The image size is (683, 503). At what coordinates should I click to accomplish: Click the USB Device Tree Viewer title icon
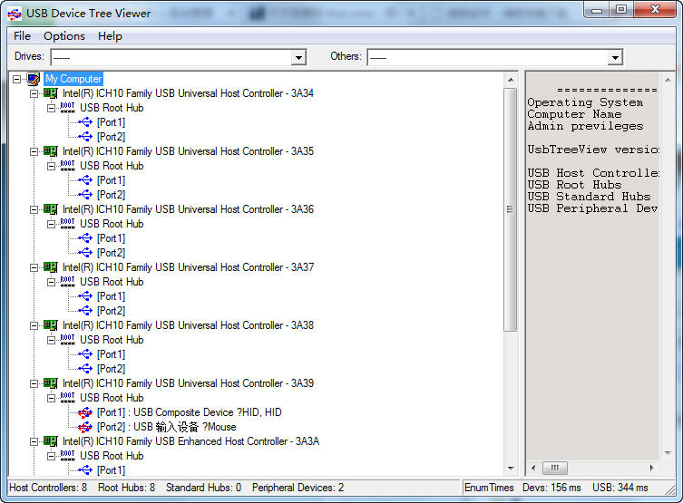click(x=15, y=13)
